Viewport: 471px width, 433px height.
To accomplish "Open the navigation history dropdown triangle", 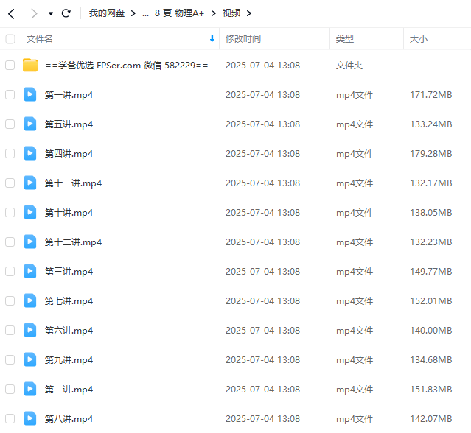I will (51, 13).
